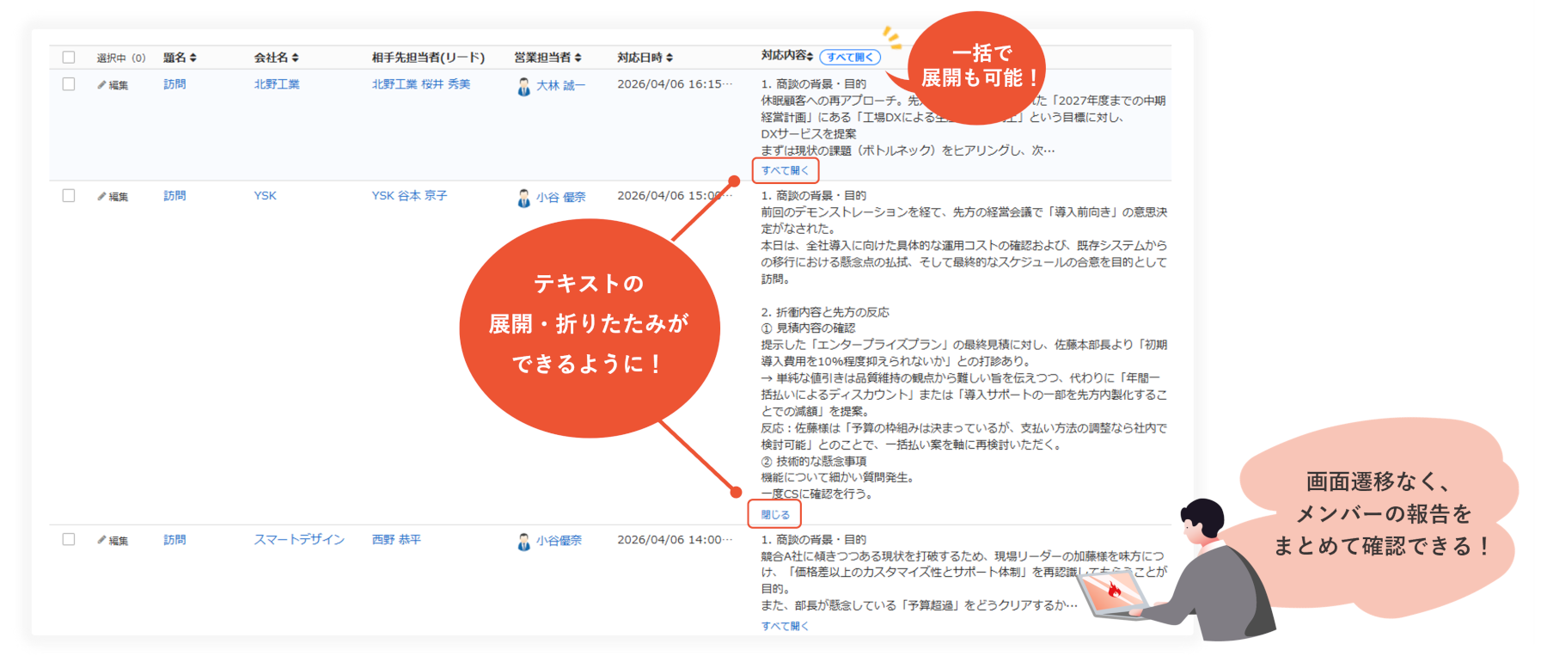Sort by 会社名 column arrow icon
This screenshot has height=656, width=1547.
pyautogui.click(x=296, y=58)
